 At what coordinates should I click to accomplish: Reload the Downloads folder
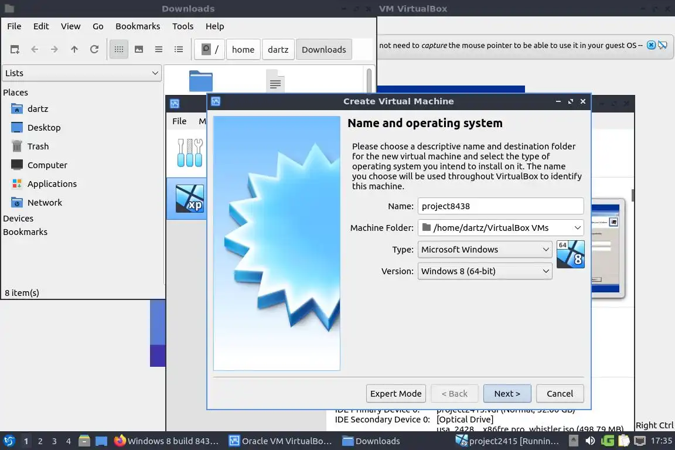94,50
